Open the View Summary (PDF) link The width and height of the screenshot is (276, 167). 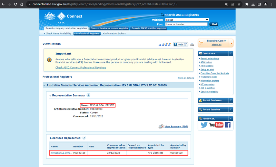tap(176, 126)
